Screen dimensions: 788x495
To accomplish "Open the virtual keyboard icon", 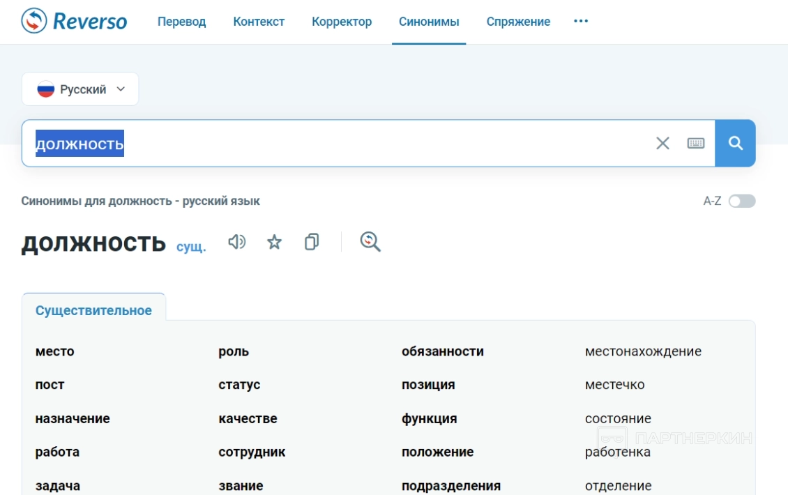I will coord(695,143).
